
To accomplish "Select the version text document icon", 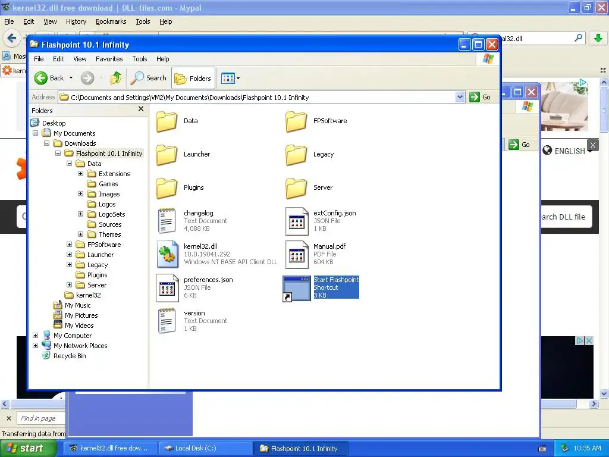I will click(167, 321).
